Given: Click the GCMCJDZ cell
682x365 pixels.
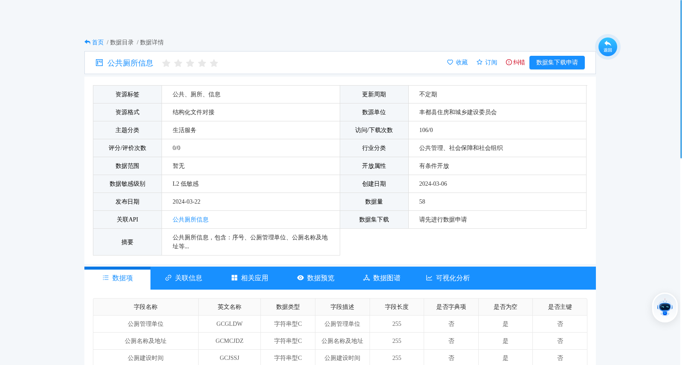Looking at the screenshot, I should tap(229, 341).
